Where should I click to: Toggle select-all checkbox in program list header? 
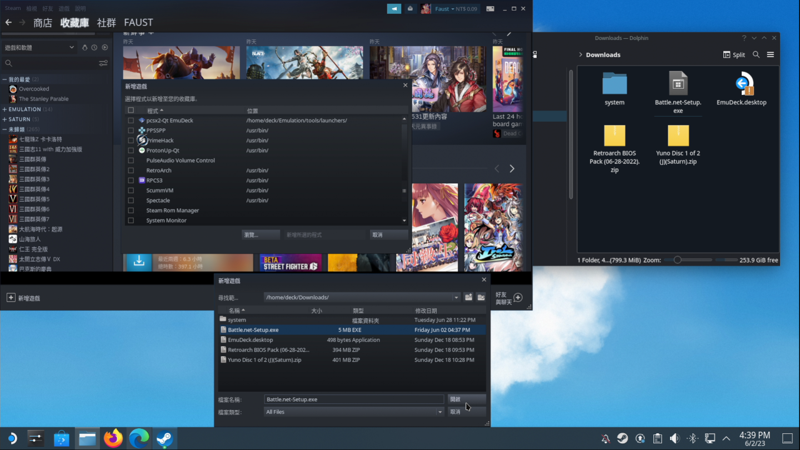pos(131,110)
